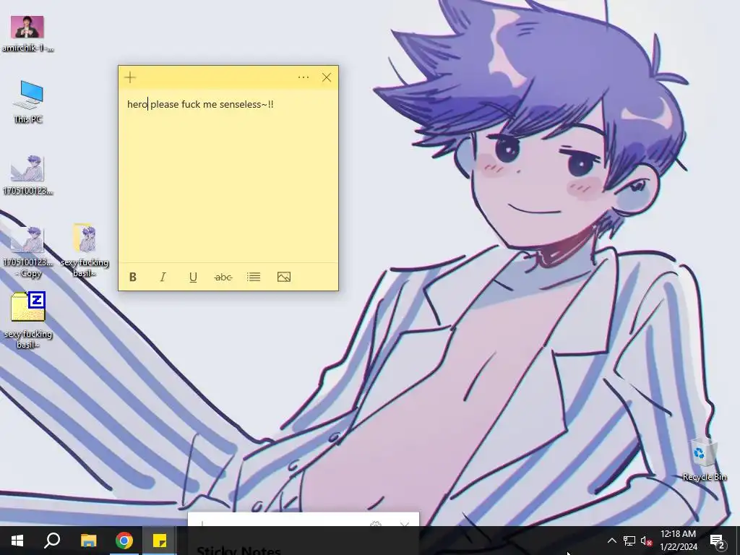Select the '1705100123... - Copy' desktop file
Screen dimensions: 740x555
[x=27, y=251]
